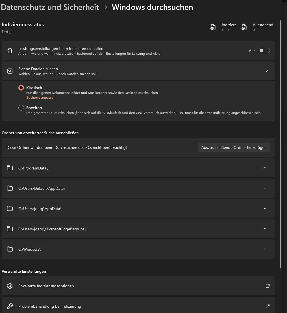Open more options for C:\ProgramData\
The image size is (287, 313).
pyautogui.click(x=264, y=168)
